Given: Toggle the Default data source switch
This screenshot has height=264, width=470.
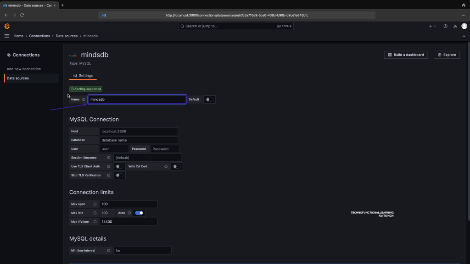Looking at the screenshot, I should coord(209,99).
